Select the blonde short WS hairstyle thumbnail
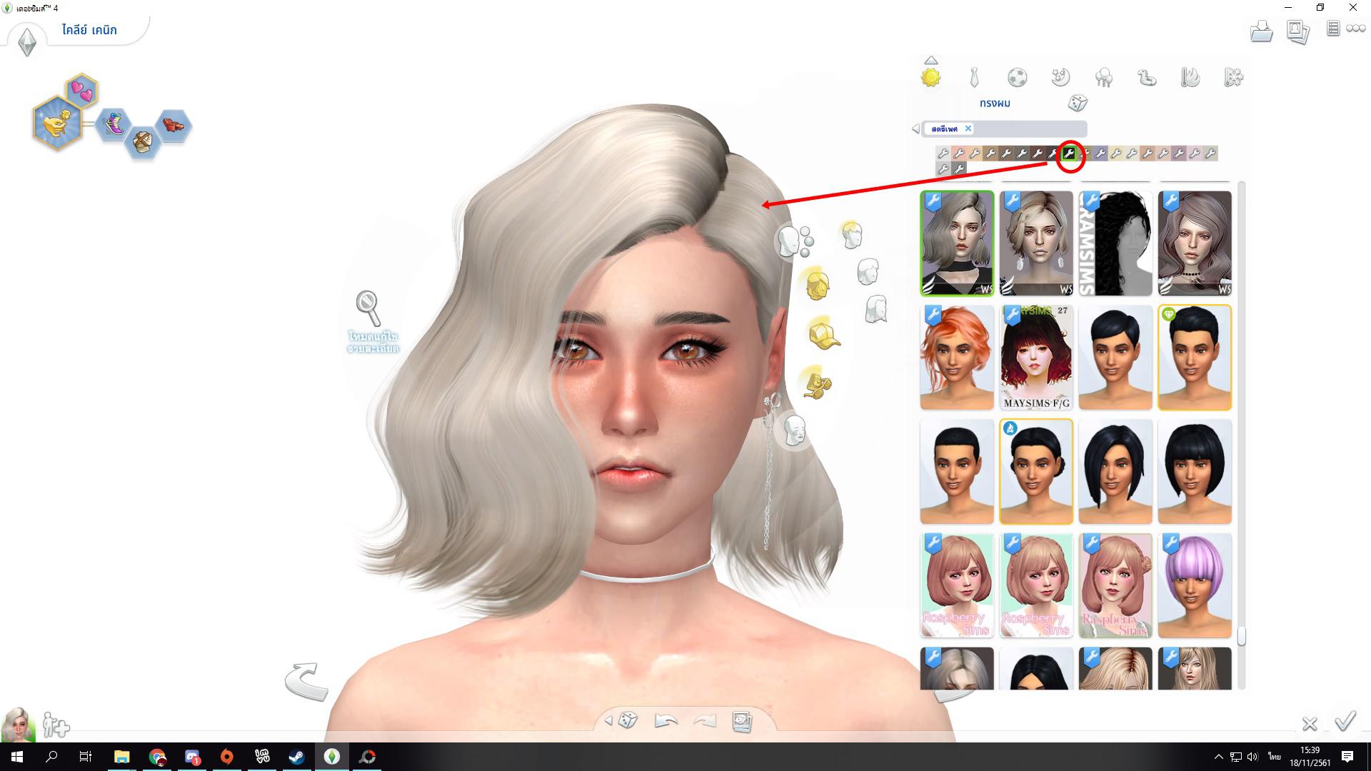The image size is (1371, 771). pos(1036,243)
